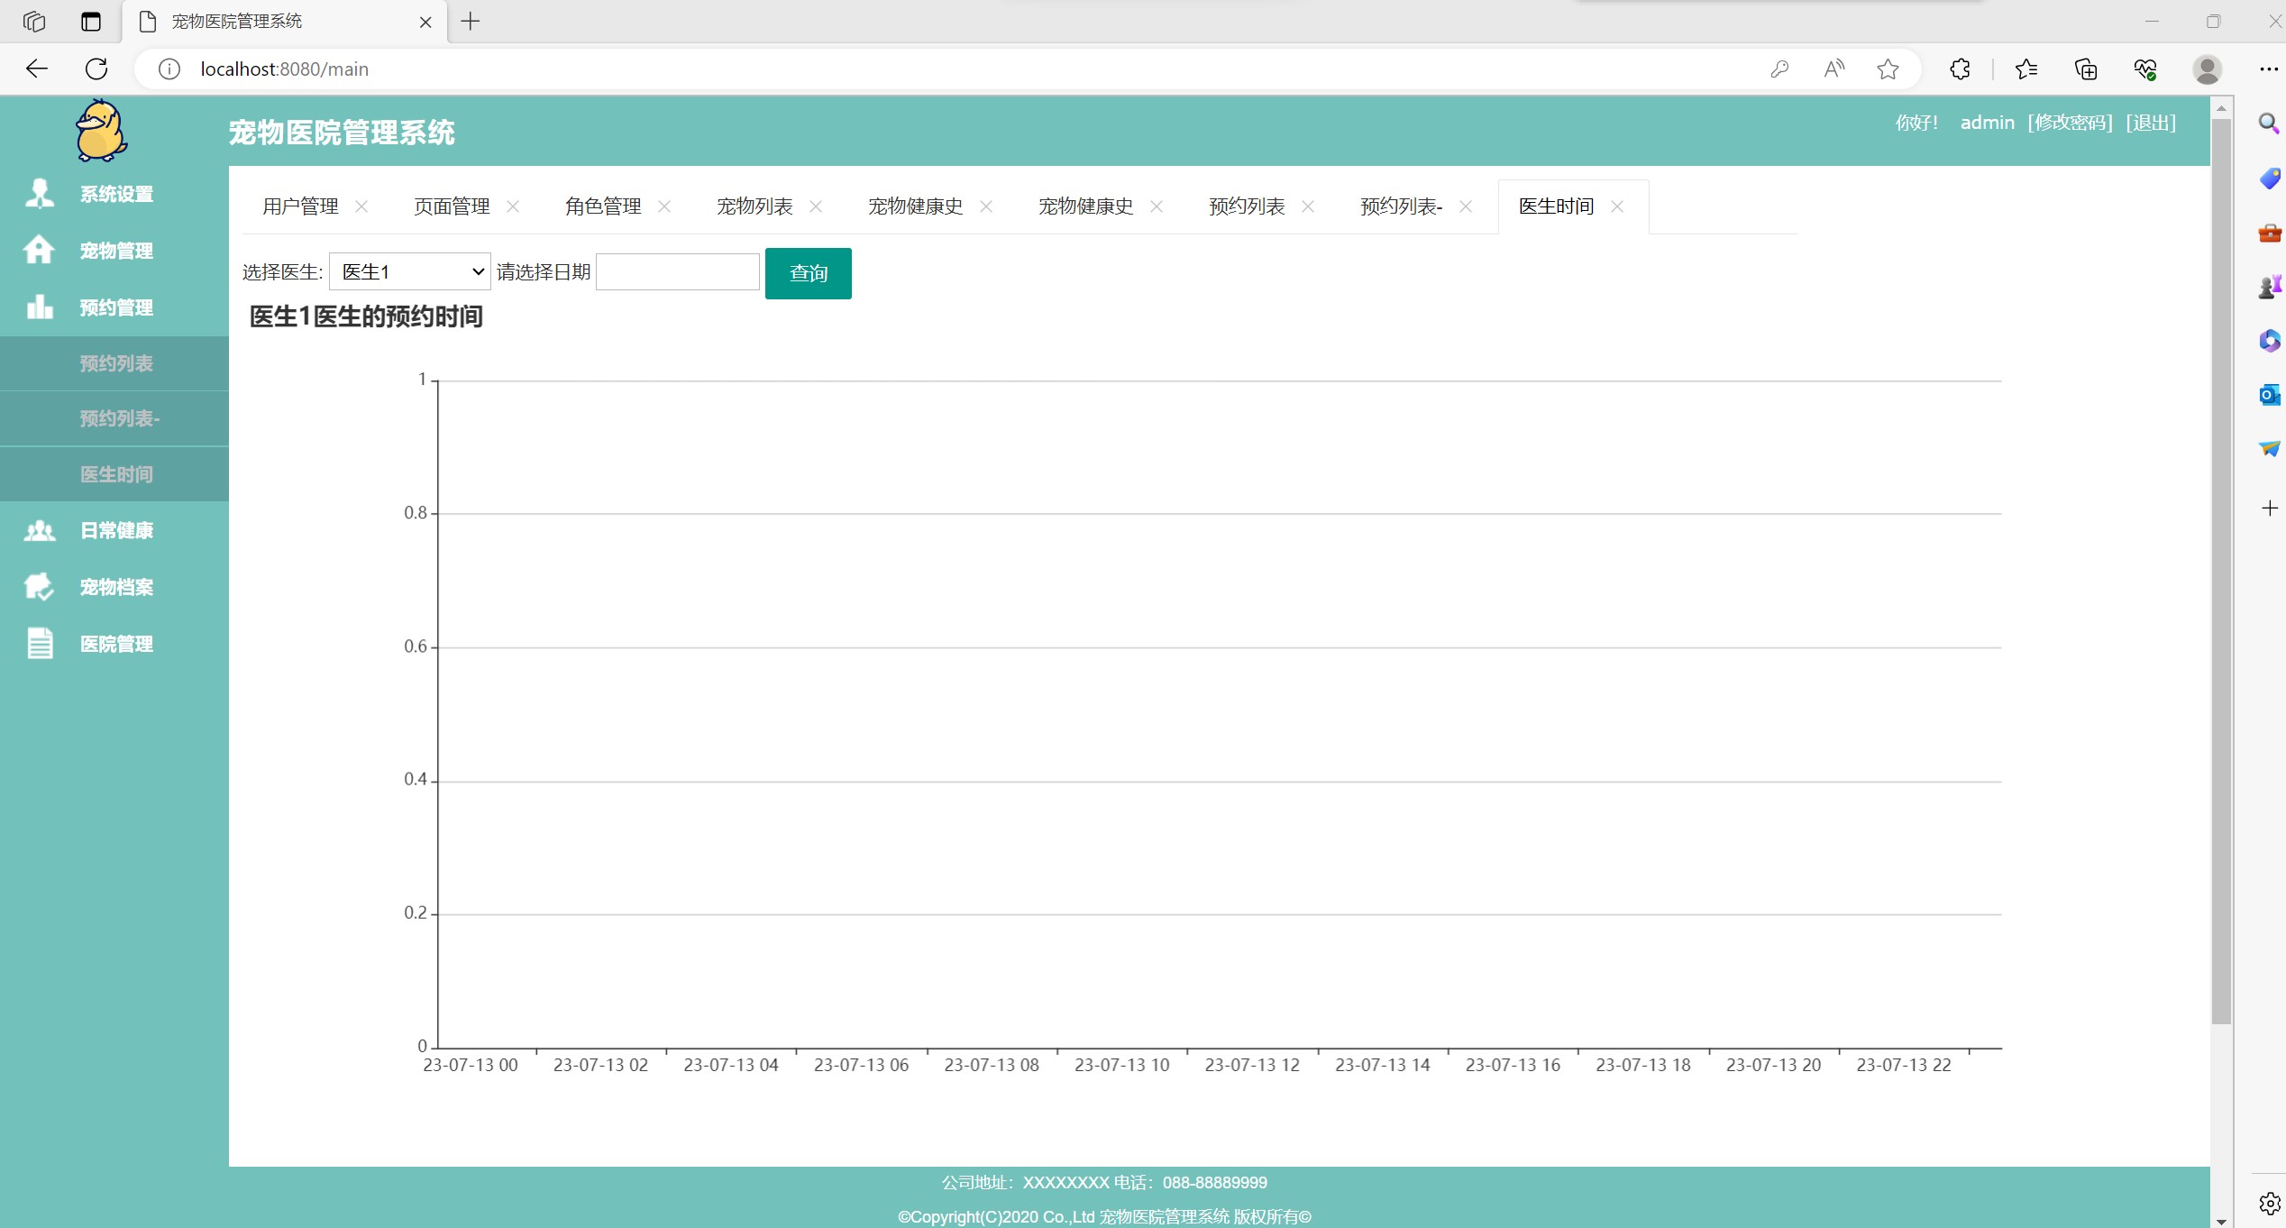
Task: Click the 预约管理 bar chart icon
Action: [40, 307]
